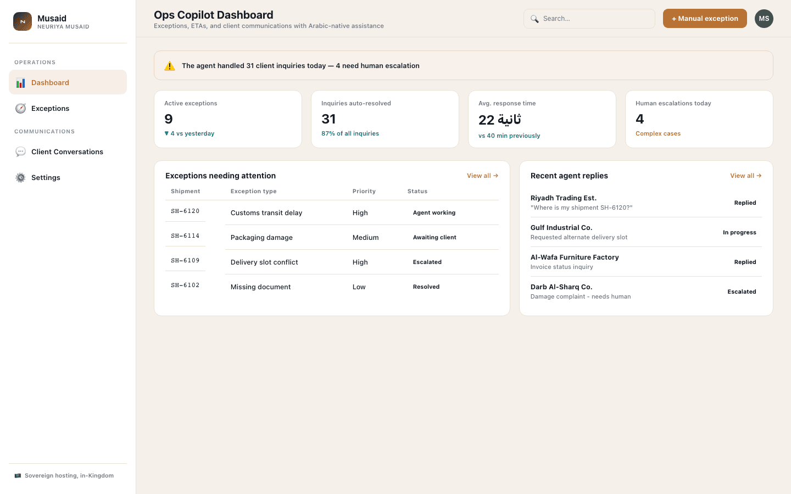Click the search magnifier icon
Viewport: 791px width, 494px height.
(534, 19)
